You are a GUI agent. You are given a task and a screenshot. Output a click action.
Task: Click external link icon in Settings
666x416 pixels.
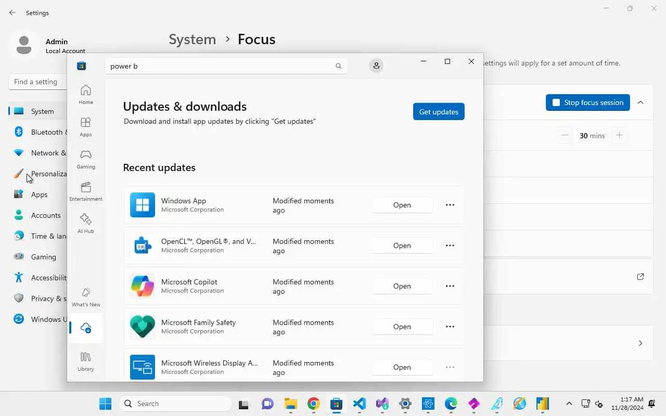(641, 277)
